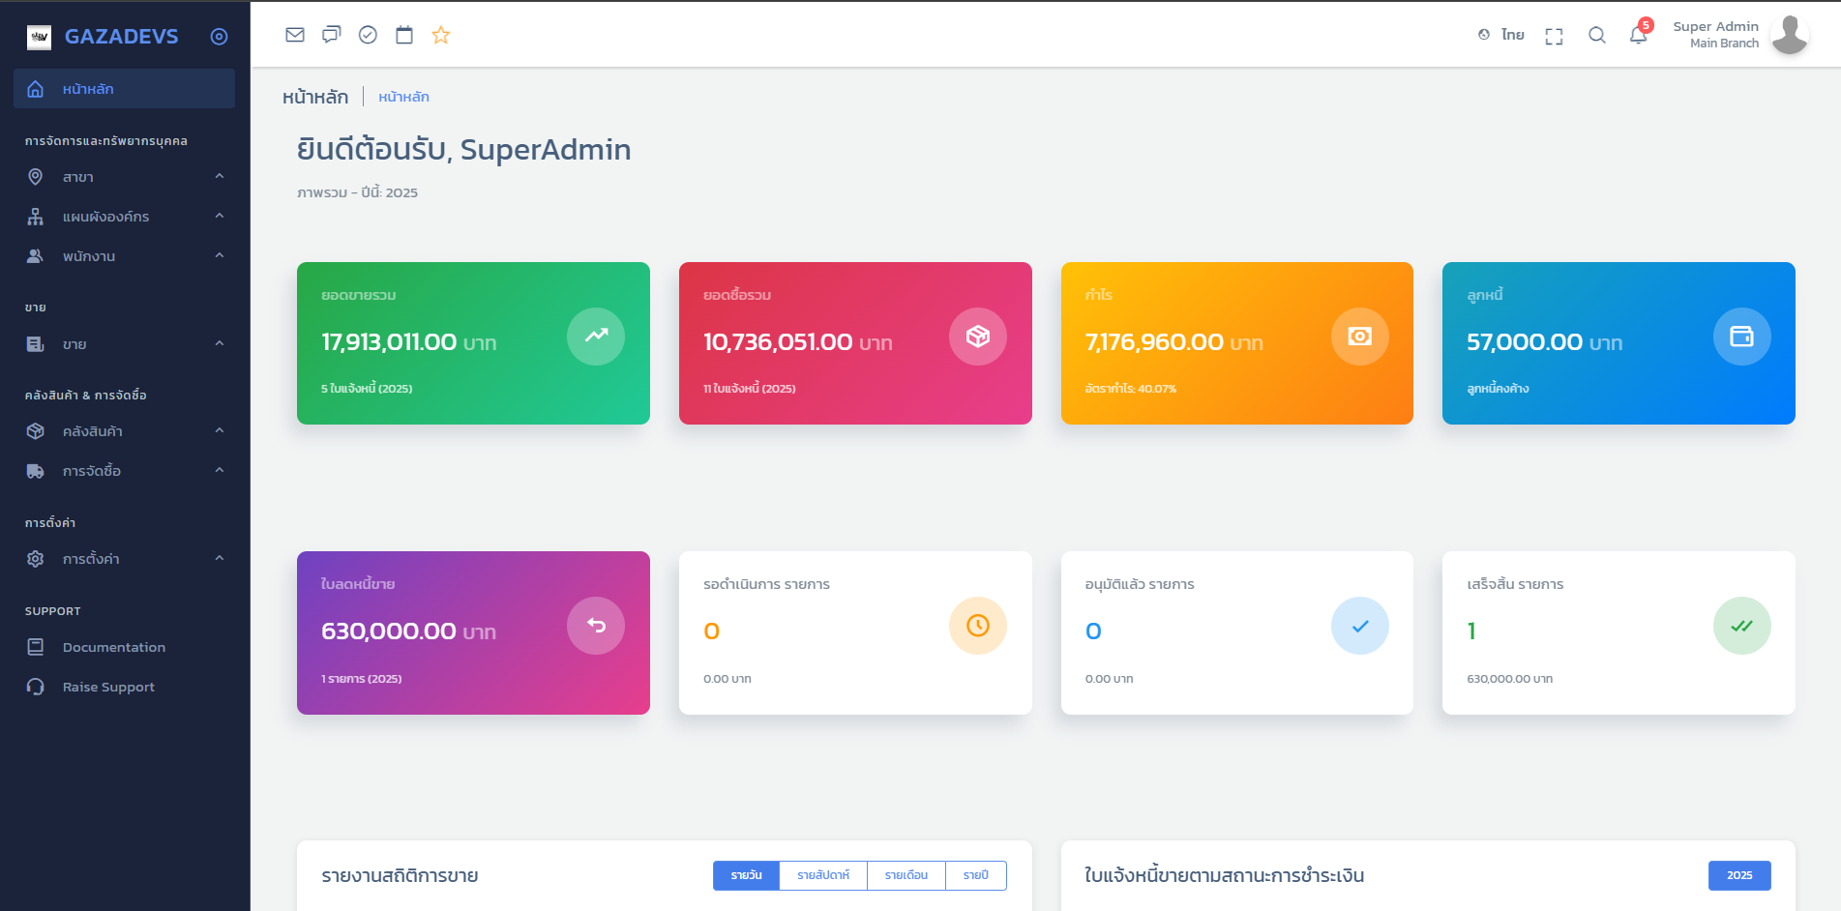This screenshot has height=911, width=1841.
Task: Select the รายวัน chart period option
Action: (746, 875)
